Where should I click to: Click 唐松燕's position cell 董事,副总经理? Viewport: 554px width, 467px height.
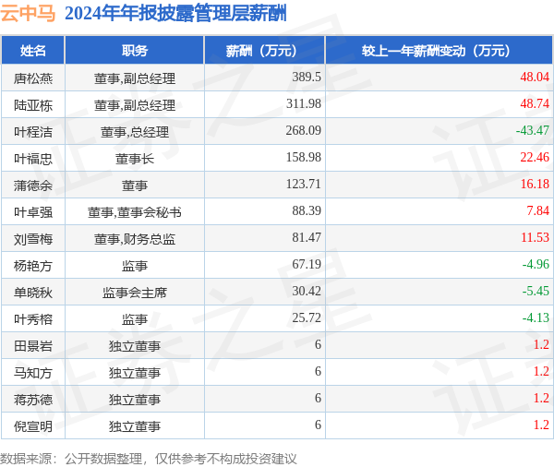(135, 78)
